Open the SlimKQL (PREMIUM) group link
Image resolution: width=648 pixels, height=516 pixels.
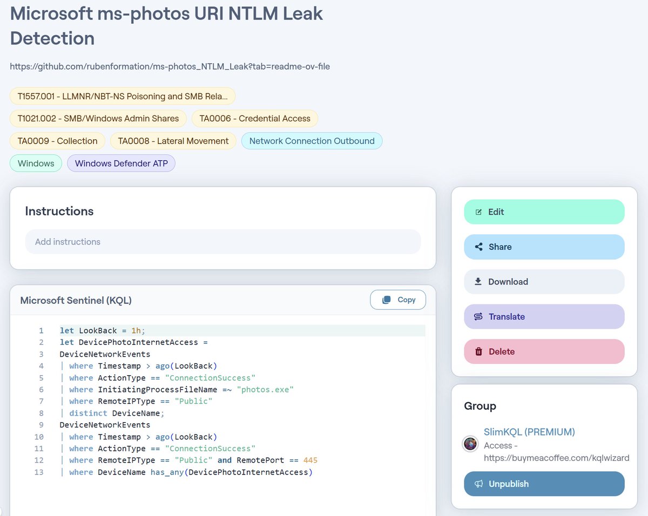(x=529, y=432)
